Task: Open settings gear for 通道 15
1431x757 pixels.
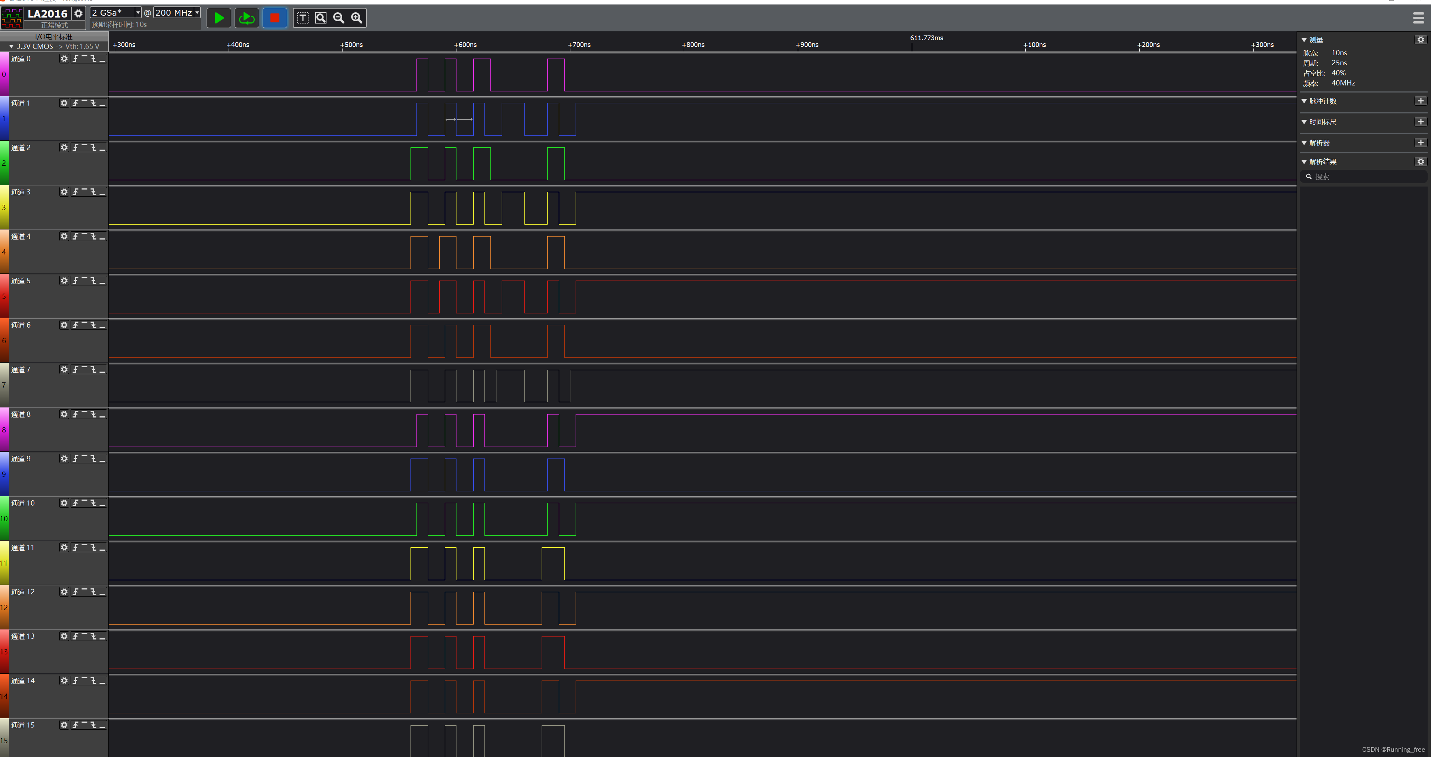Action: point(64,725)
